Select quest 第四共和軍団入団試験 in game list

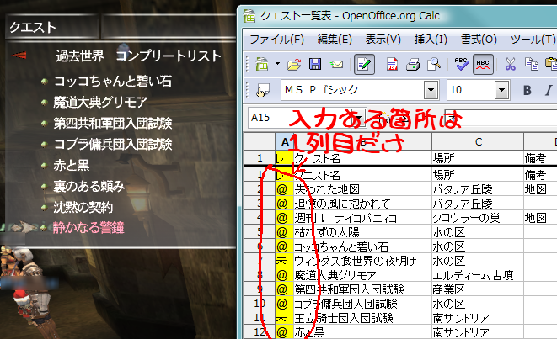(x=113, y=124)
